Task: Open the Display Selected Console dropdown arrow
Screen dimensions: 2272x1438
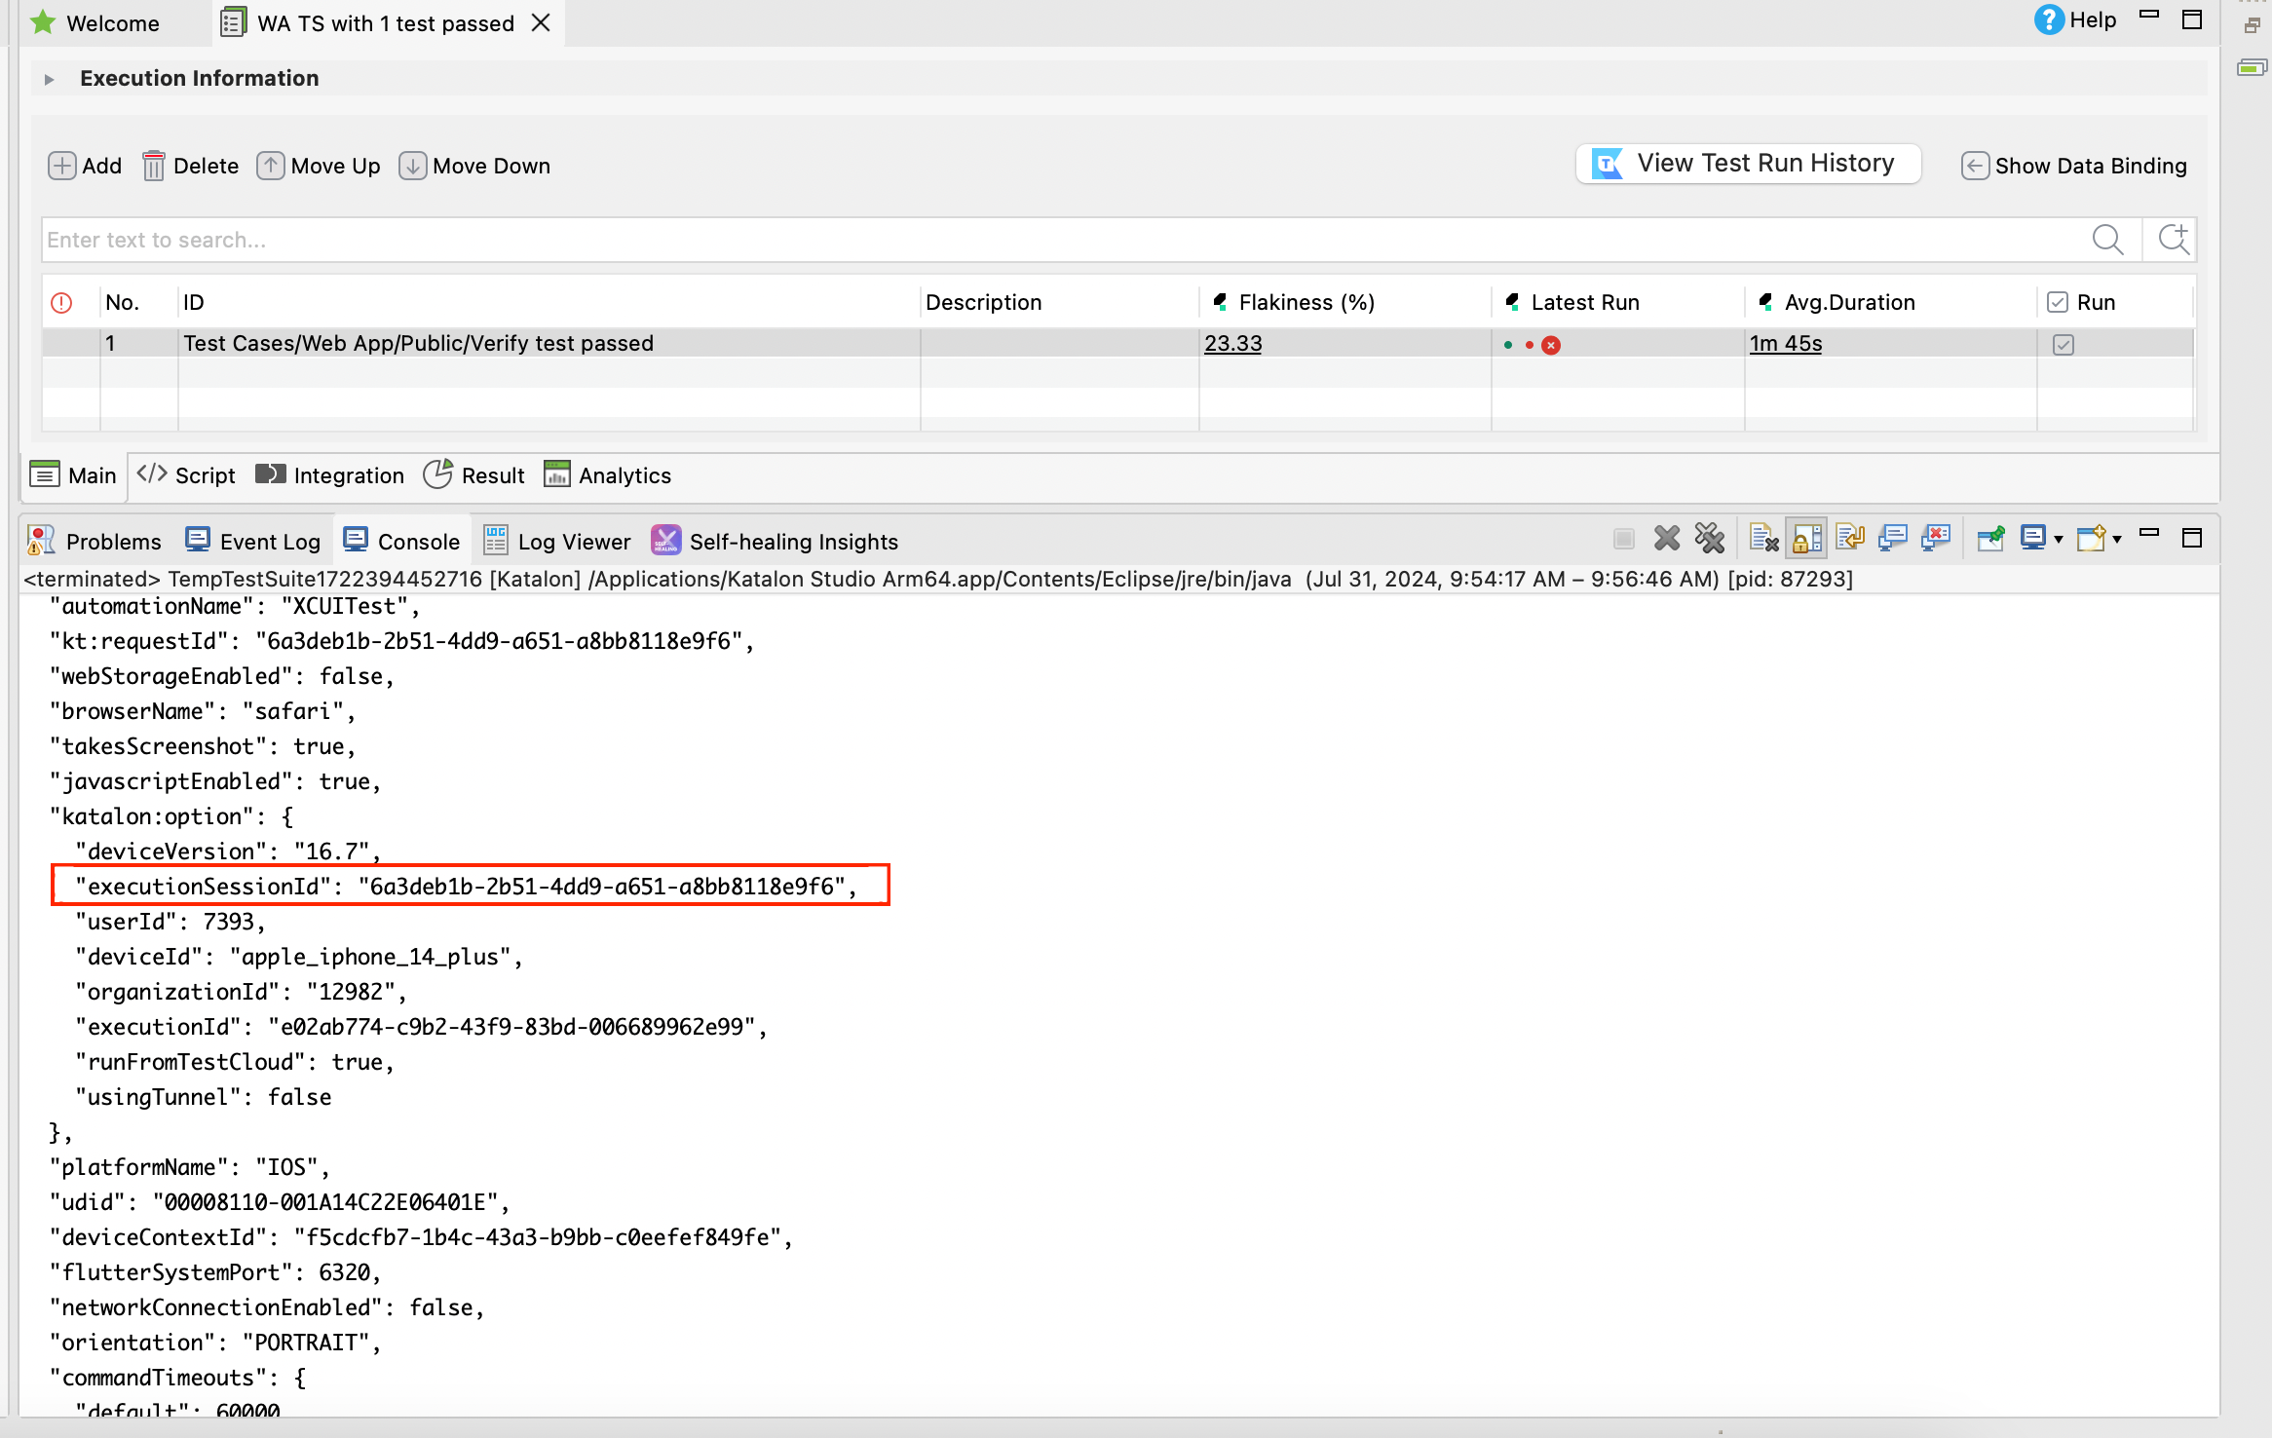Action: (2059, 540)
